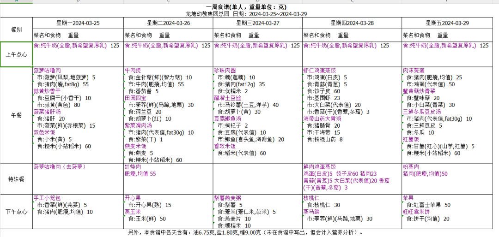Image resolution: width=499 pixels, height=237 pixels.
Task: Select the special meal 粉蒸肉
Action: click(x=411, y=167)
